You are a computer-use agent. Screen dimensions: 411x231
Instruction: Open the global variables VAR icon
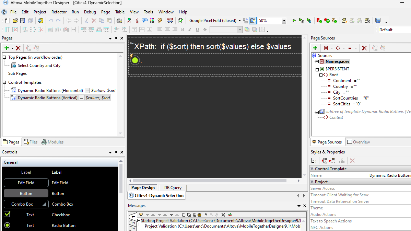coord(129,21)
